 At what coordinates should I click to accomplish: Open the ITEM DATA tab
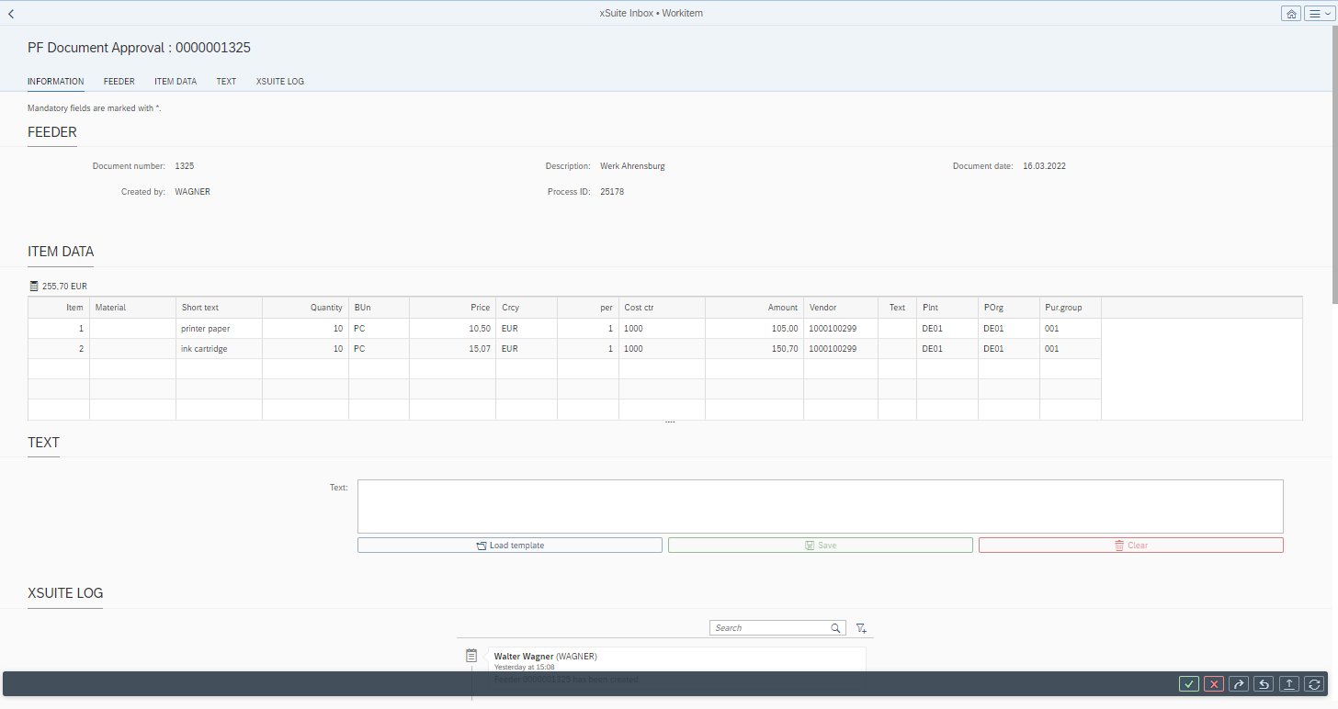click(176, 82)
